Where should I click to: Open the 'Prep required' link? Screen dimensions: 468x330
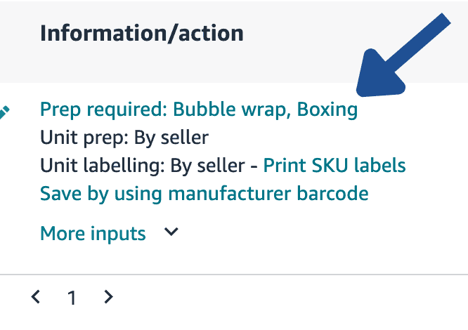pyautogui.click(x=198, y=110)
